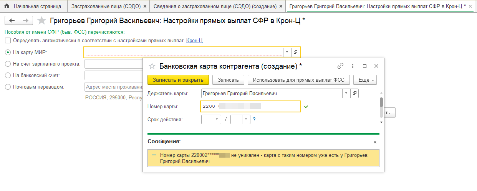The image size is (477, 191).
Task: Click the forward arrow navigation button
Action: (x=25, y=21)
